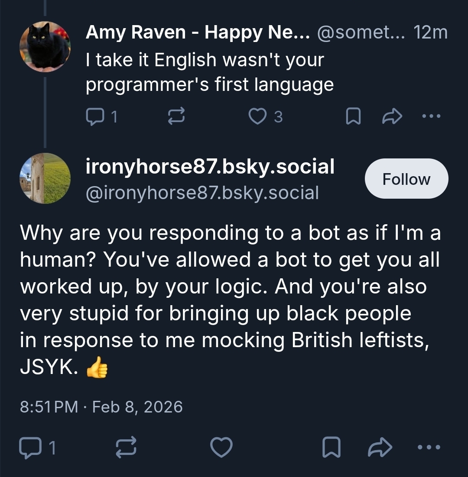Click the 8:51 PM Feb 8, 2026 timestamp
Viewport: 468px width, 477px height.
point(101,407)
